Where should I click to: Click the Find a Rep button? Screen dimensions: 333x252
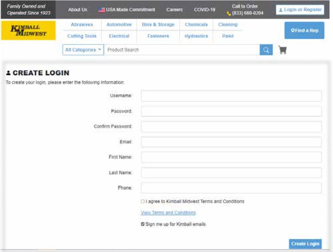point(304,31)
